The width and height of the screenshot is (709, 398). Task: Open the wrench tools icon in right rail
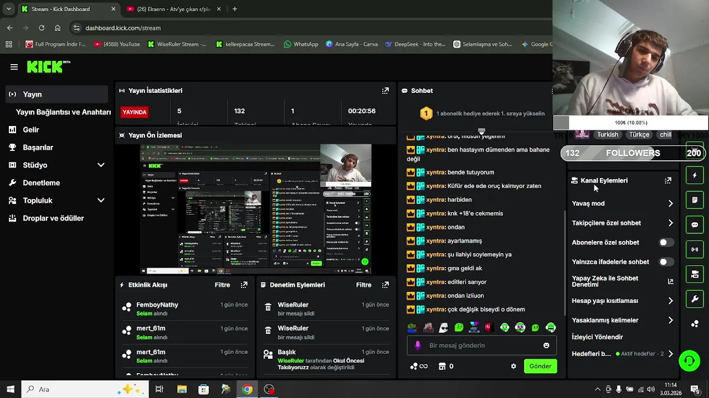695,299
